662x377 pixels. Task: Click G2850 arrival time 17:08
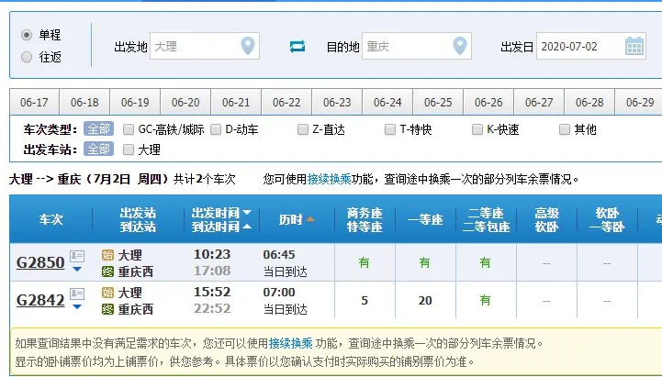click(x=212, y=271)
